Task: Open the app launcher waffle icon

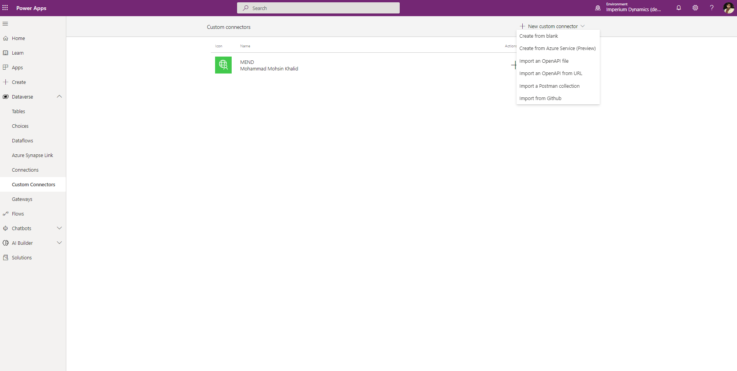Action: tap(5, 8)
